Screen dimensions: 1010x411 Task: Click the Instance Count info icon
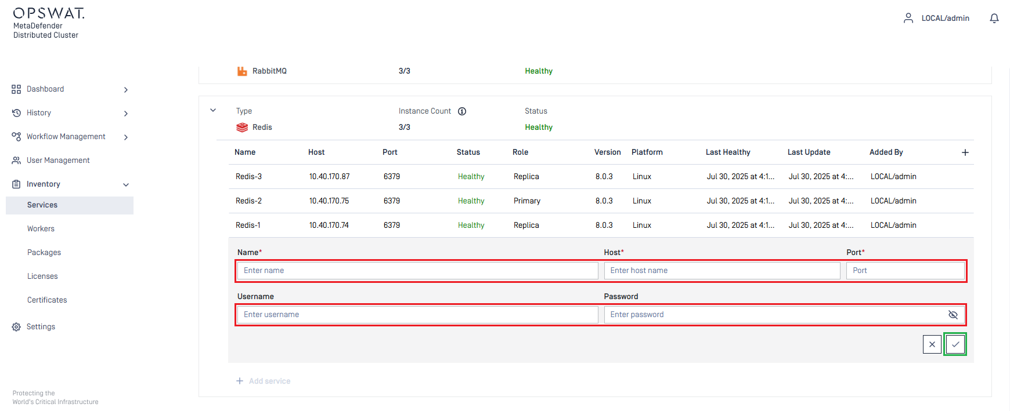(x=462, y=111)
